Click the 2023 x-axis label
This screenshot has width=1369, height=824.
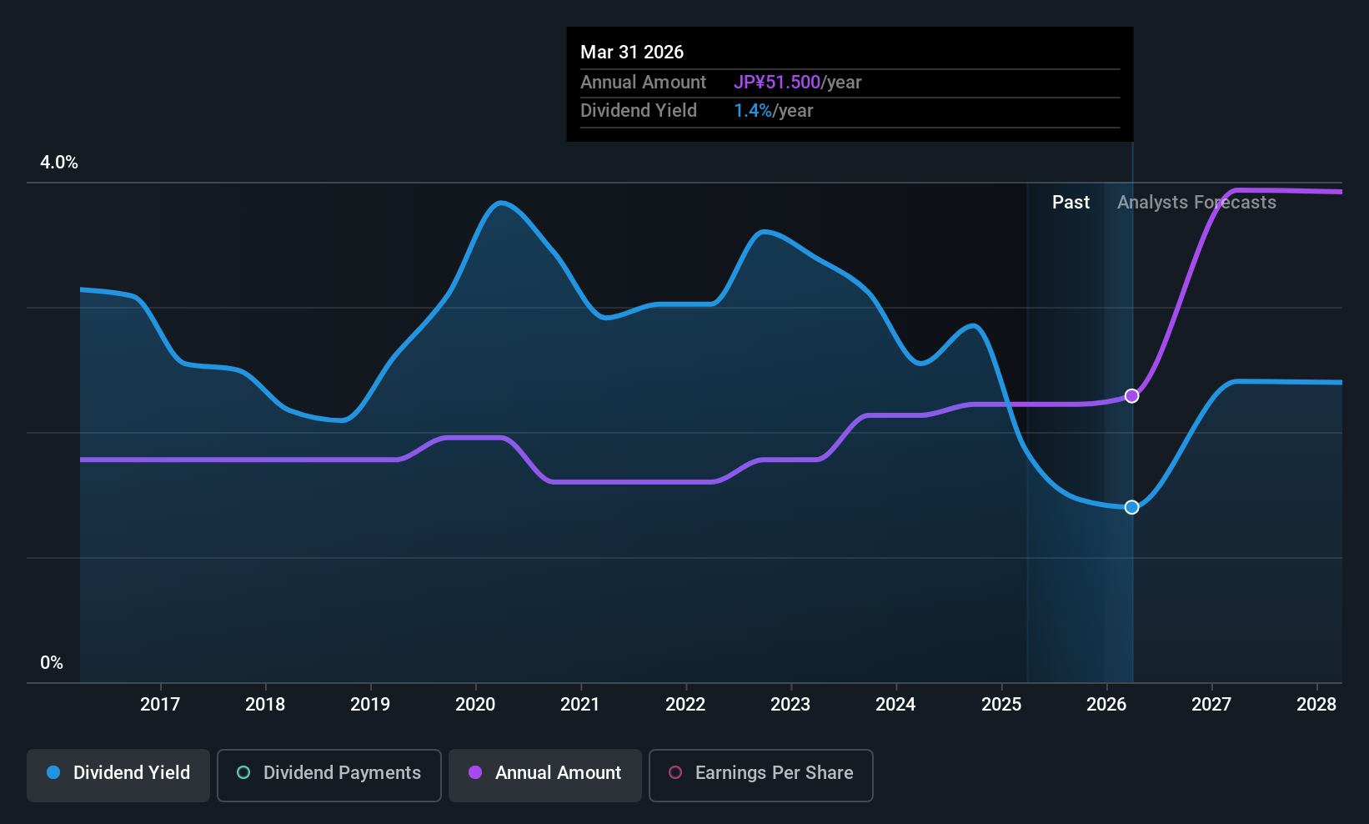790,705
